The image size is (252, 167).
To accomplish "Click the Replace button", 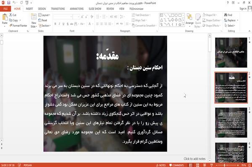I will coord(230,21).
